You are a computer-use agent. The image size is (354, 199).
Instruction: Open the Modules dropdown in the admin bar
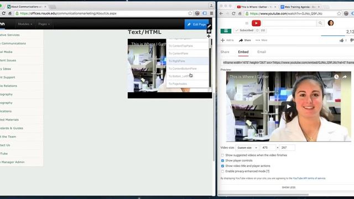25,24
